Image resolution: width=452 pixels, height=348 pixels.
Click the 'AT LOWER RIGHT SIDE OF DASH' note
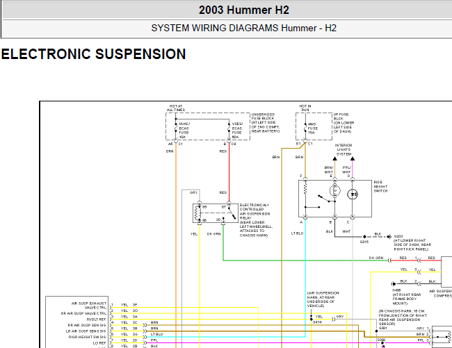(x=412, y=245)
